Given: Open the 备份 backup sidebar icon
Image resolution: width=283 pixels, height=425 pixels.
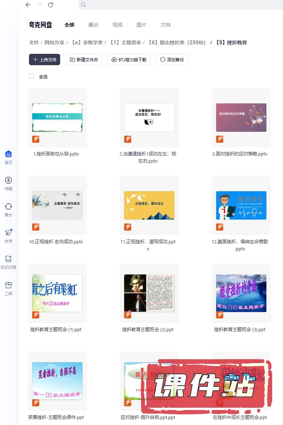Looking at the screenshot, I should click(x=8, y=206).
